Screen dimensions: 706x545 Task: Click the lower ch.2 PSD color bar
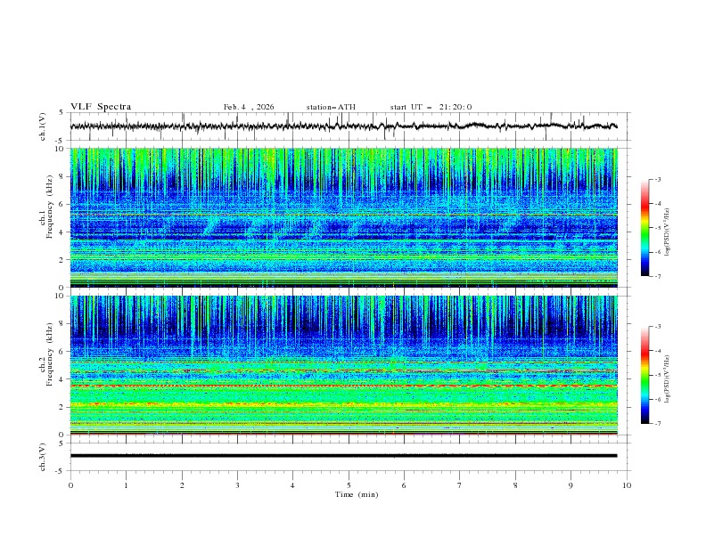[644, 375]
